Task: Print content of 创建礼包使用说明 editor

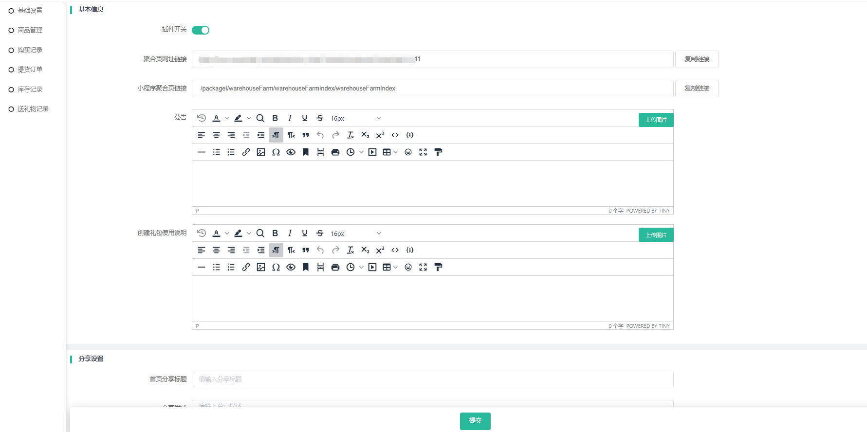Action: 335,267
